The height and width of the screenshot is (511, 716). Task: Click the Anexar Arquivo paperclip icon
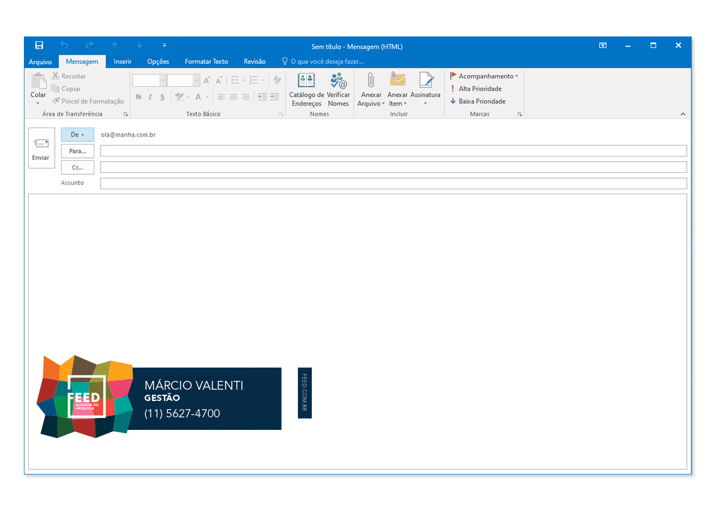coord(371,80)
